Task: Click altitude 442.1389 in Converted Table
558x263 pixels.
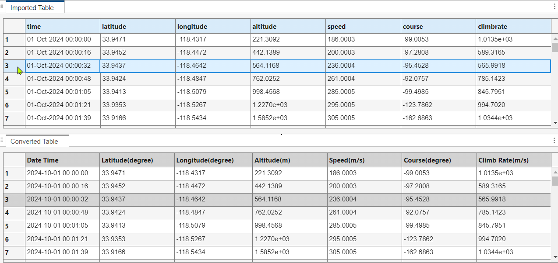Action: (290, 187)
